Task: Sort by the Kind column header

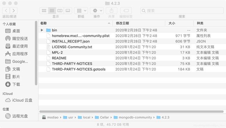Action: [x=210, y=23]
